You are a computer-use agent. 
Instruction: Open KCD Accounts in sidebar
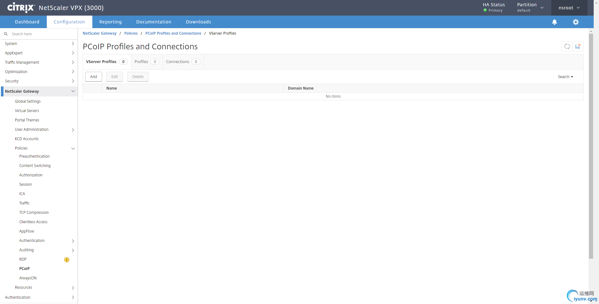(x=27, y=139)
